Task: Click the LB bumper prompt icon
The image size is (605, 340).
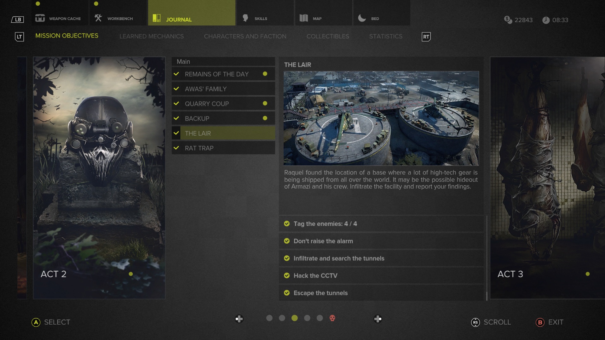Action: (18, 20)
